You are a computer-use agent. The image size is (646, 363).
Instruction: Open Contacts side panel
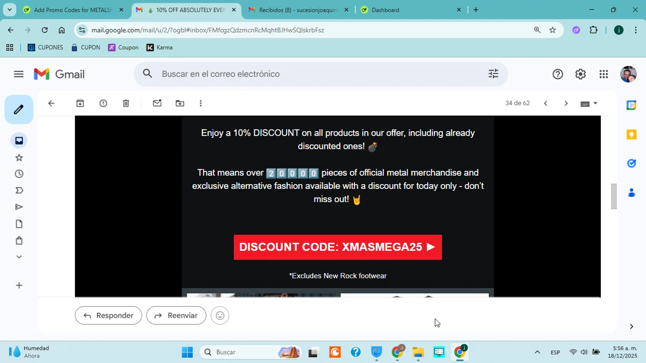[631, 192]
